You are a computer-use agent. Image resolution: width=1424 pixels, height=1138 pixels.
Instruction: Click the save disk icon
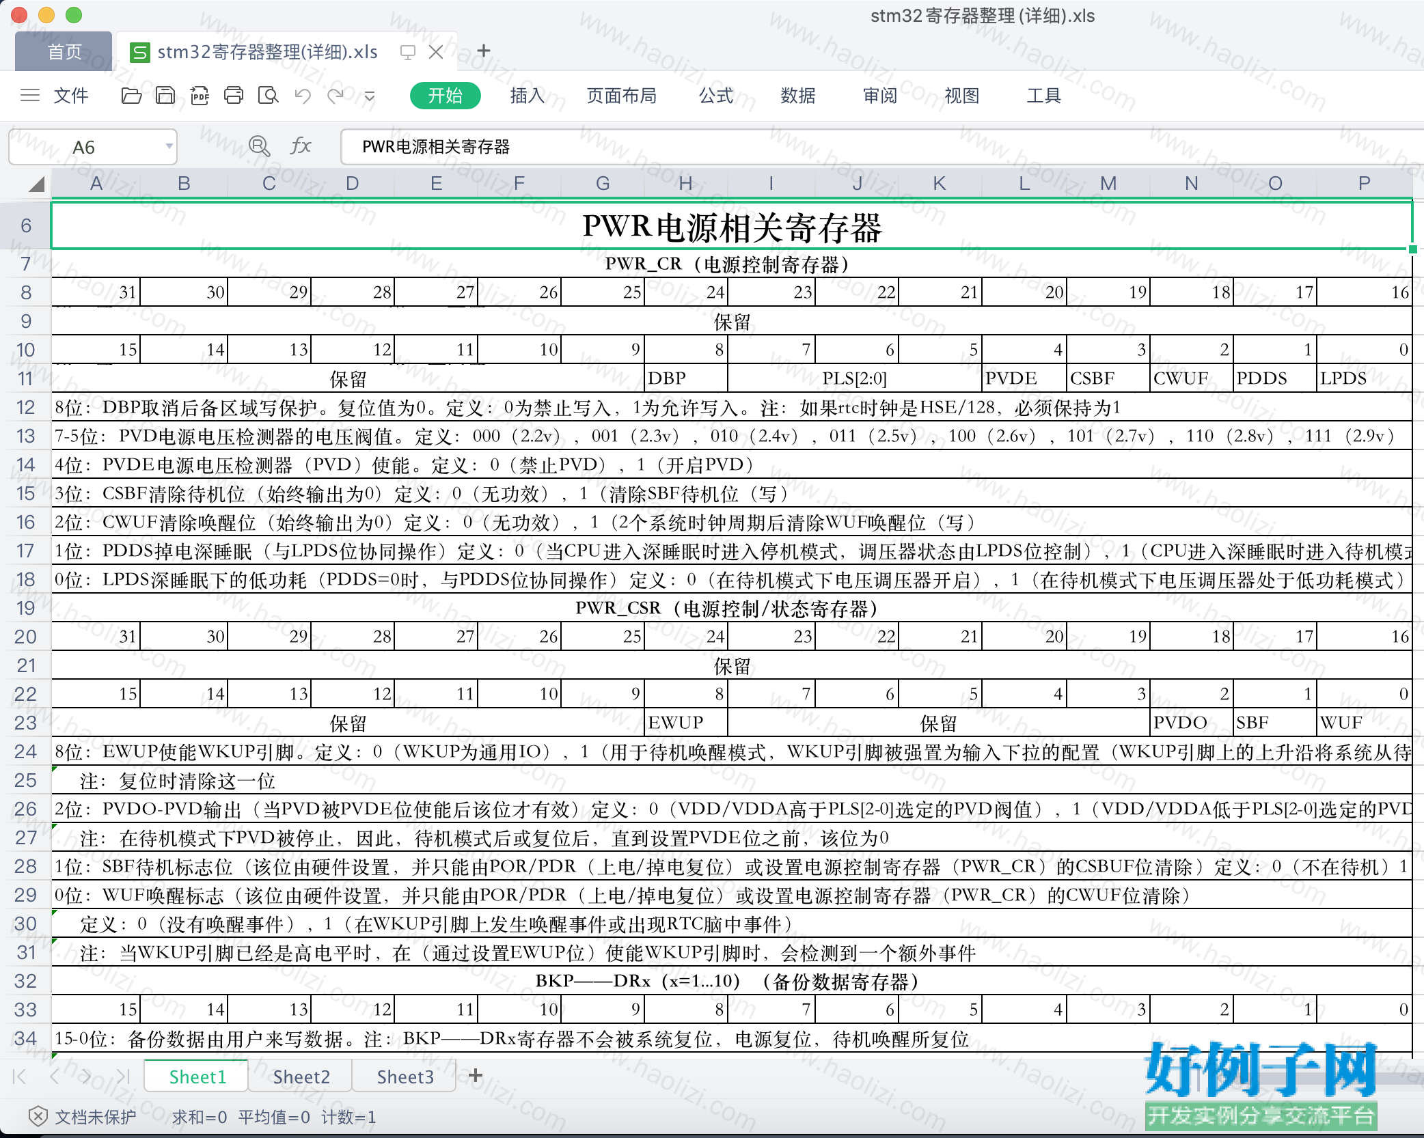click(165, 96)
